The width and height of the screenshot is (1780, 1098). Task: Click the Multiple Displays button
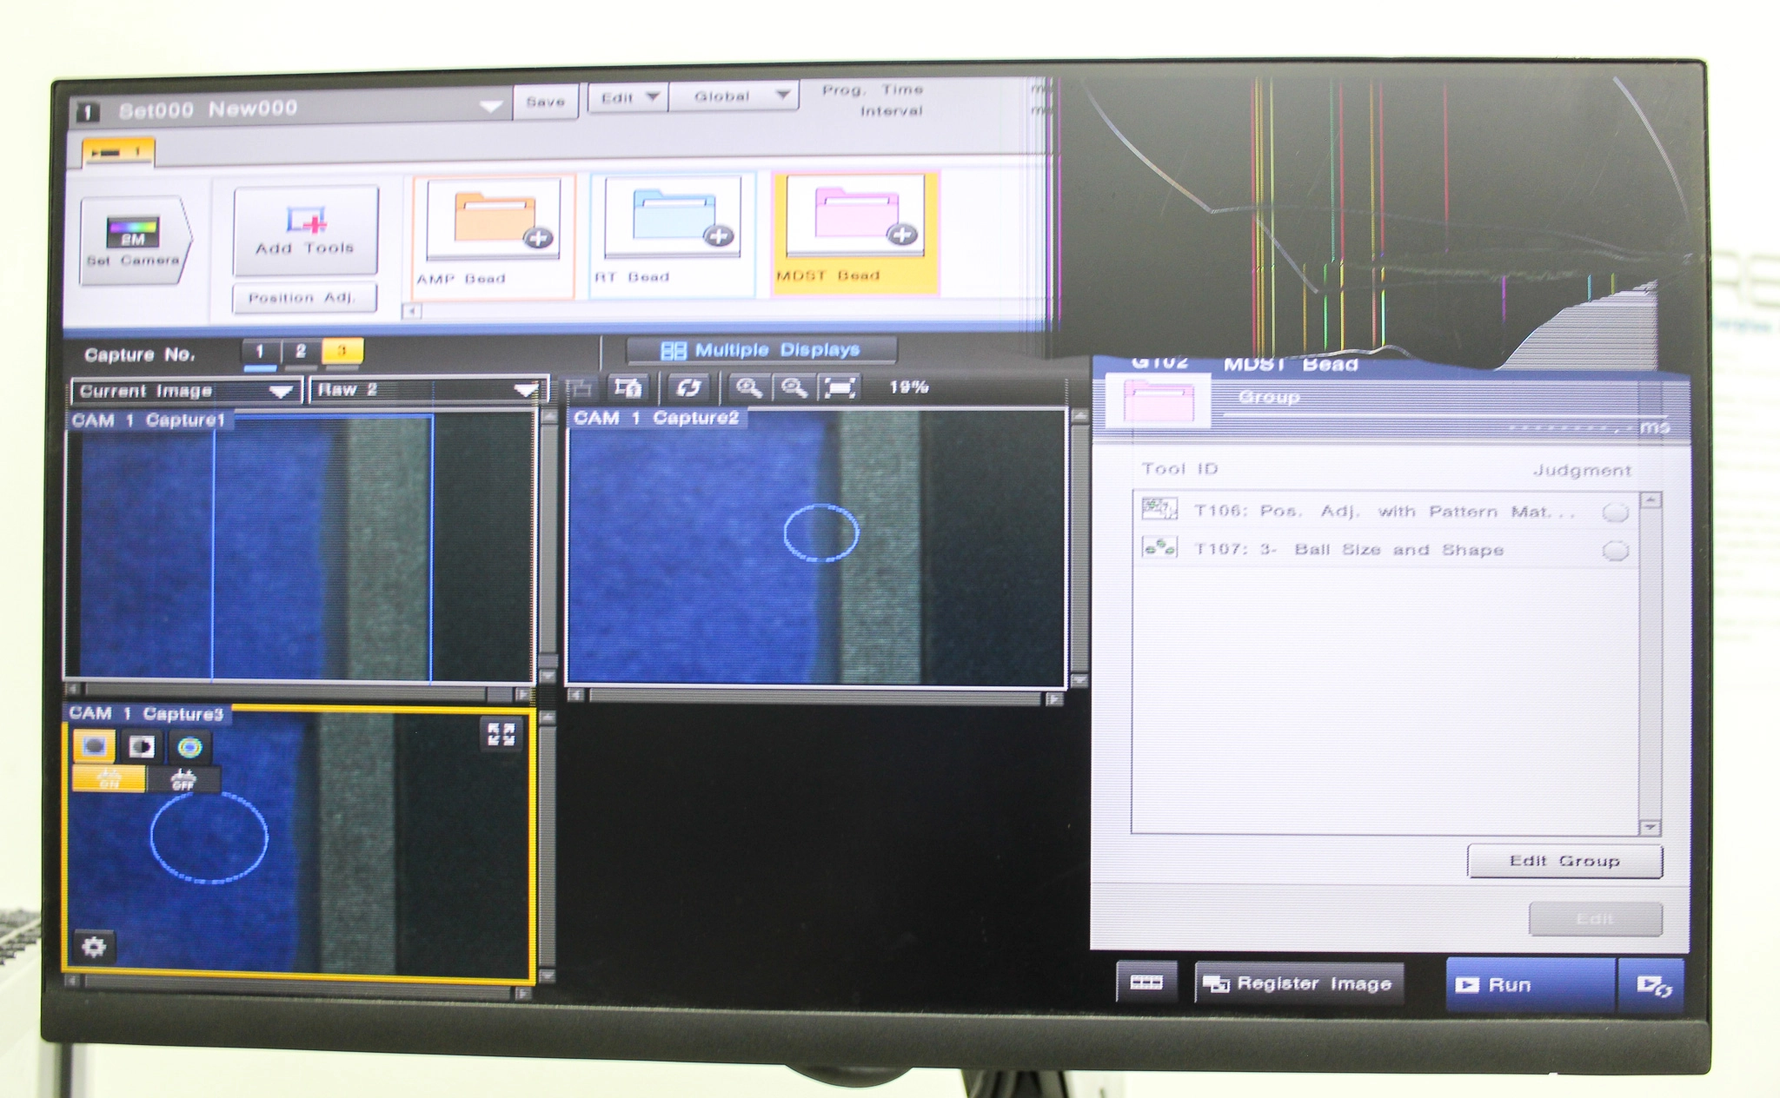tap(761, 350)
